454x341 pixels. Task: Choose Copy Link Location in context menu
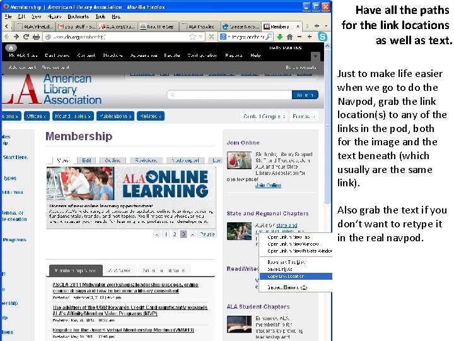click(296, 277)
